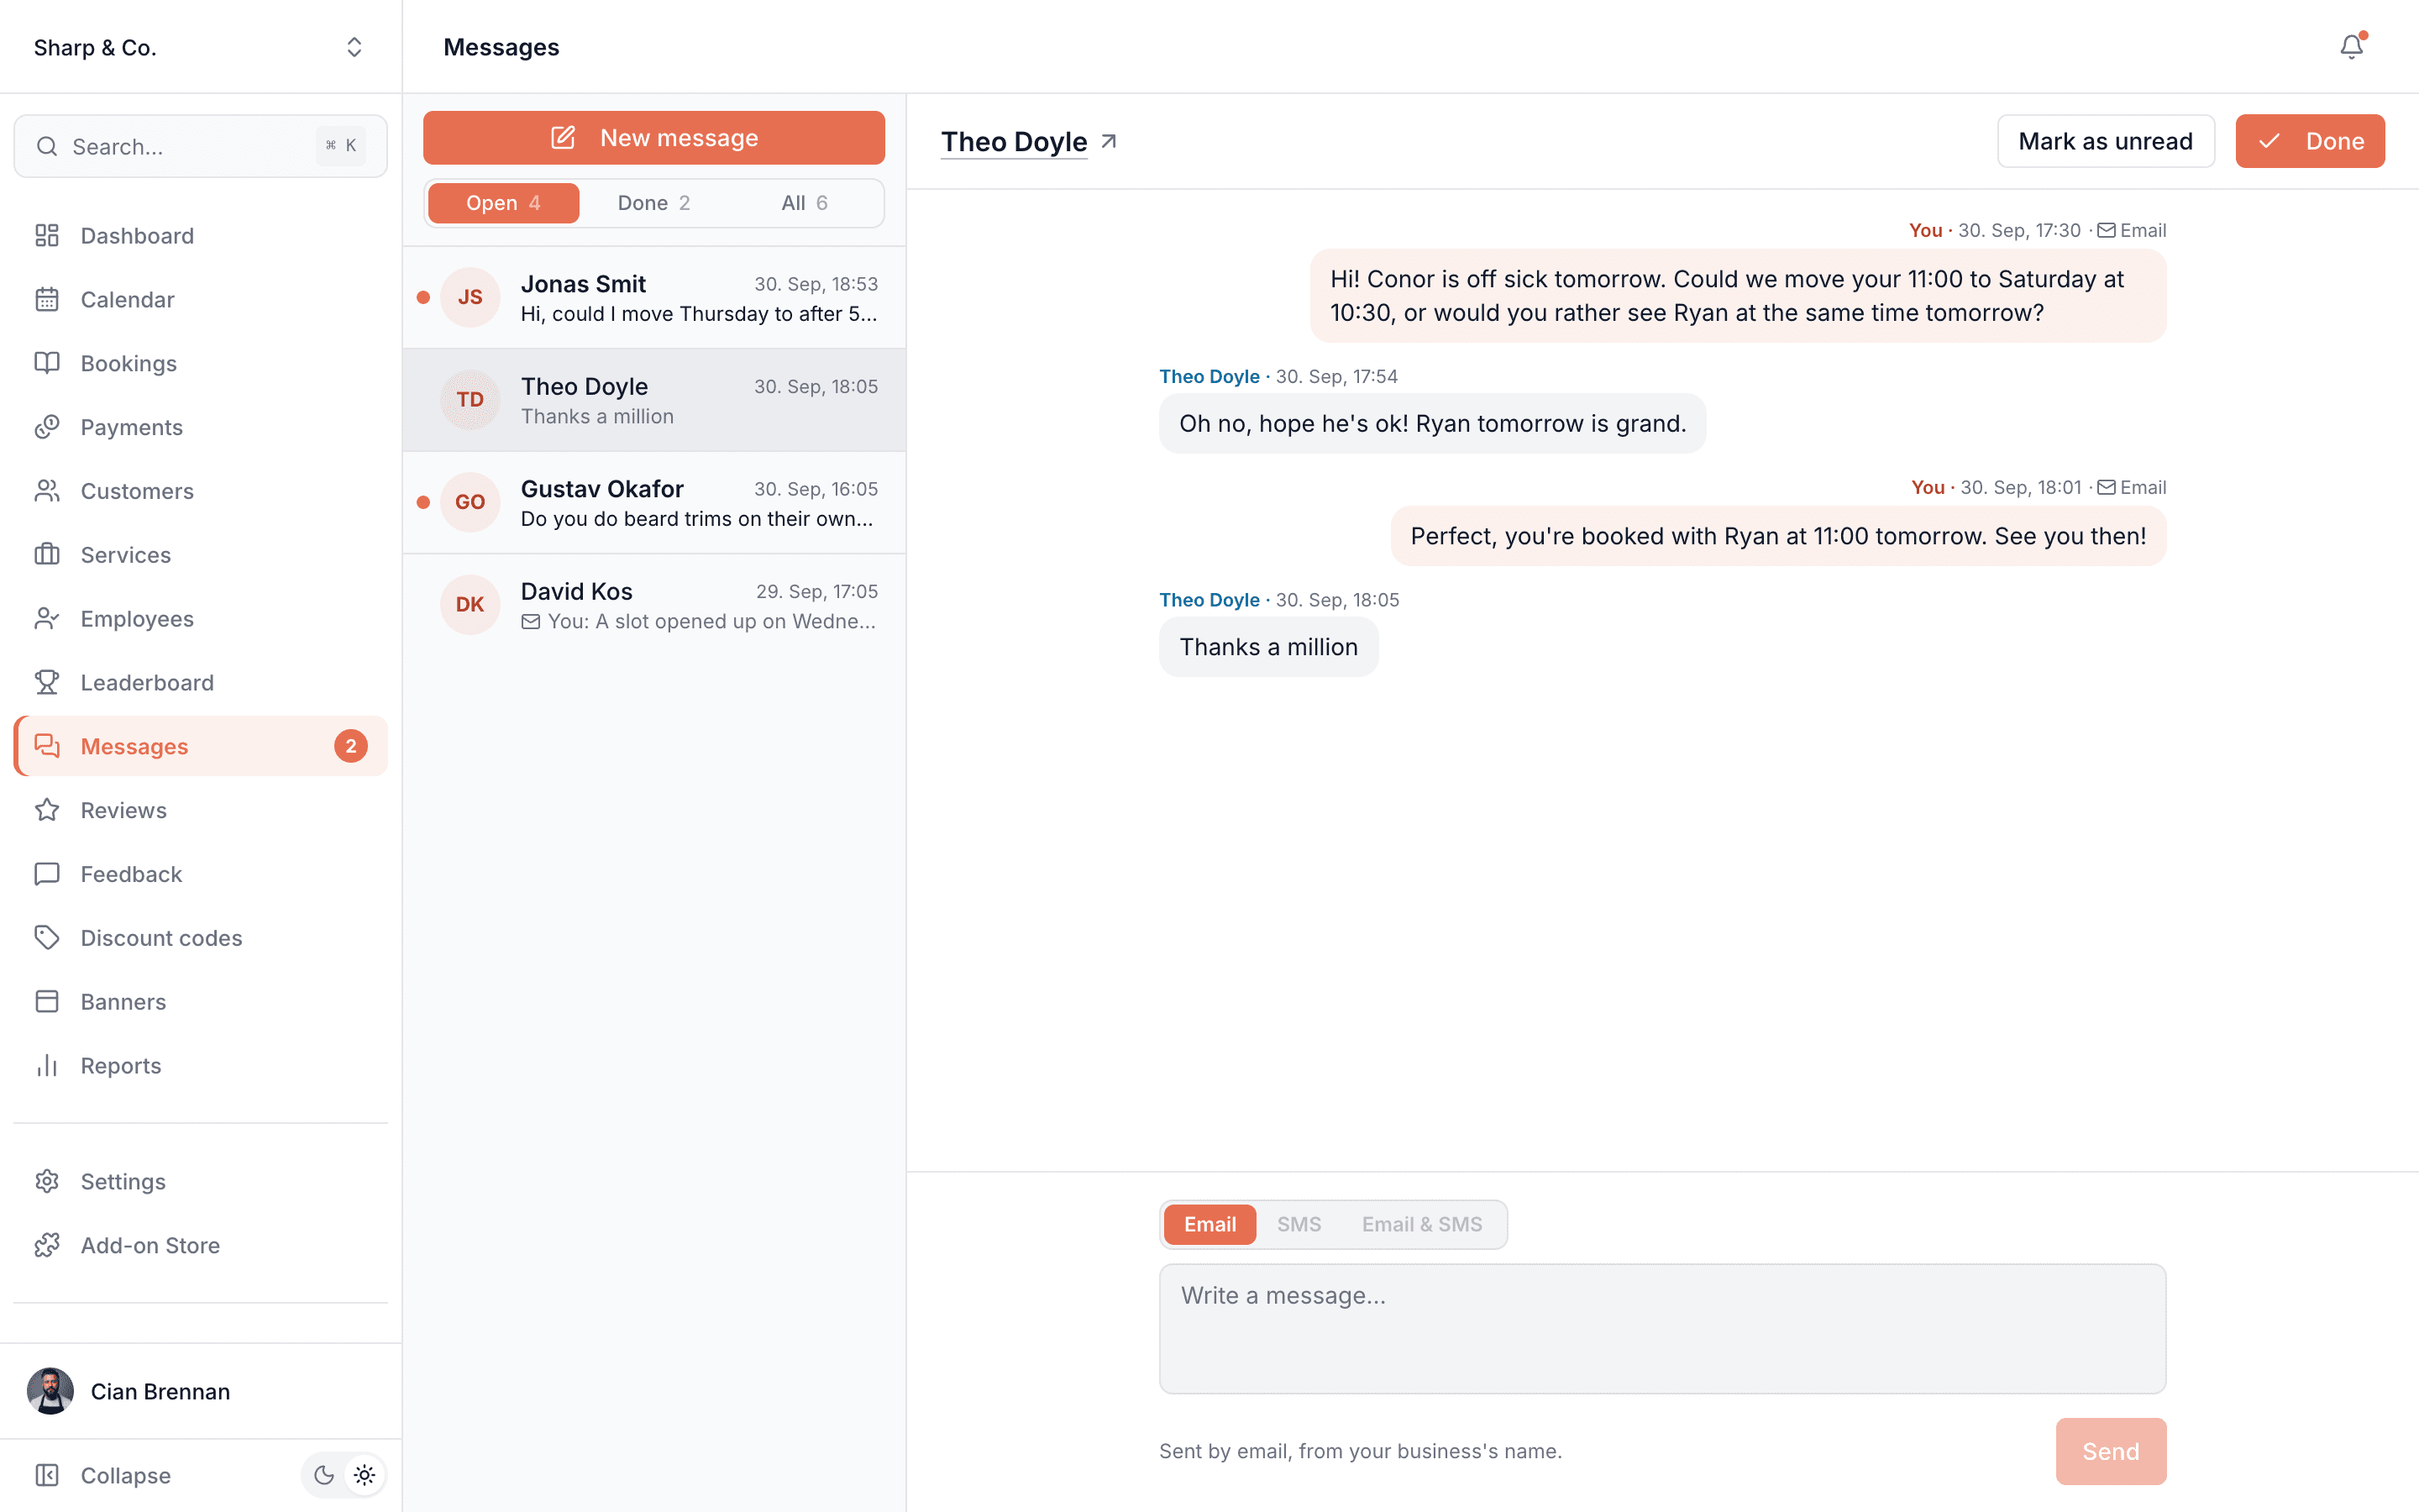The image size is (2419, 1512).
Task: Open David Kos conversation
Action: point(653,604)
